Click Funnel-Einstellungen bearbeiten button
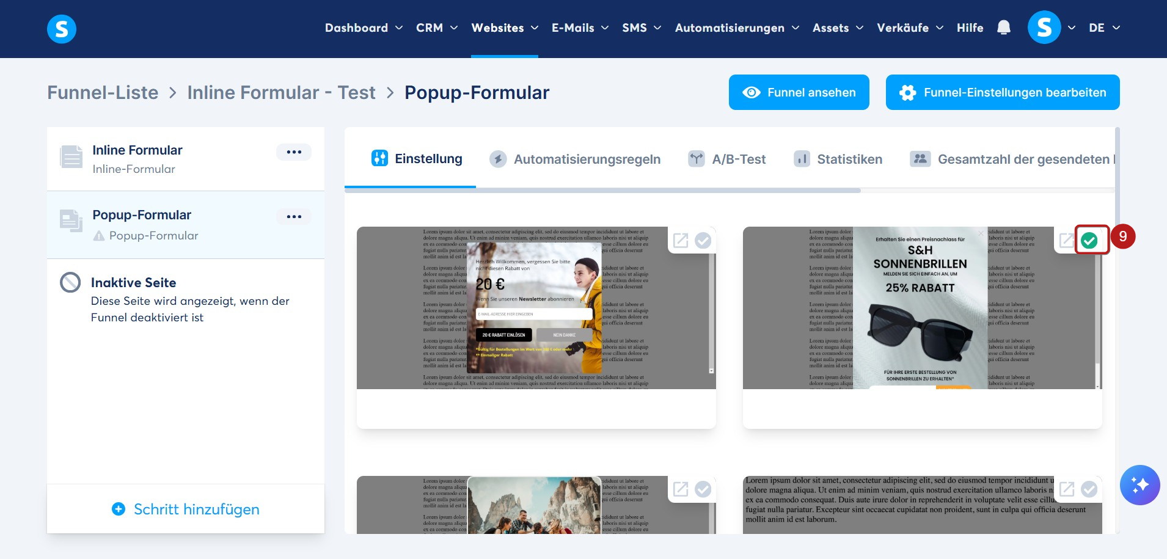 click(1003, 92)
